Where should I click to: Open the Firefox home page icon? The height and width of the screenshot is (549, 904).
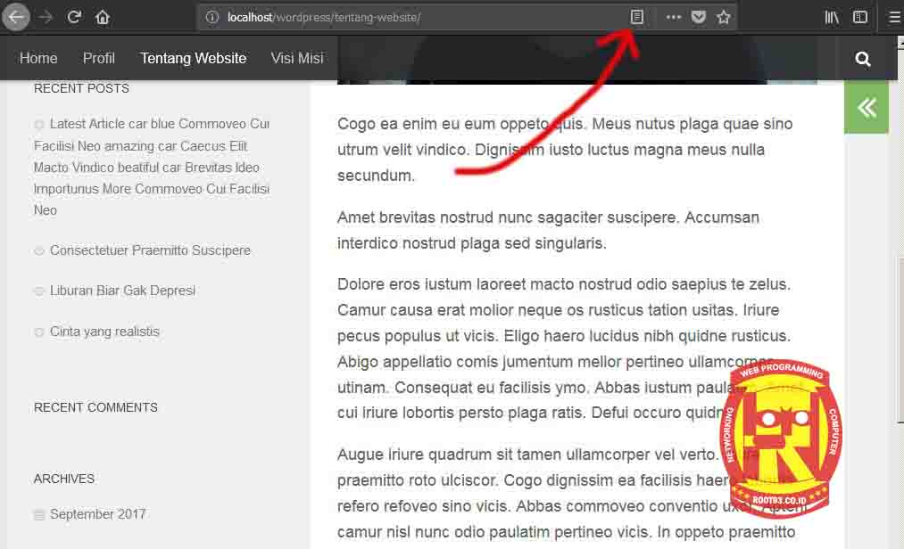pos(102,17)
